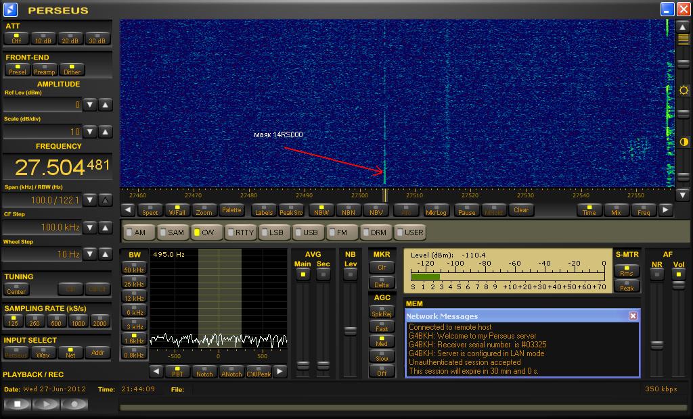Click the stop playback button
Viewport: 693px width, 419px height.
(17, 404)
